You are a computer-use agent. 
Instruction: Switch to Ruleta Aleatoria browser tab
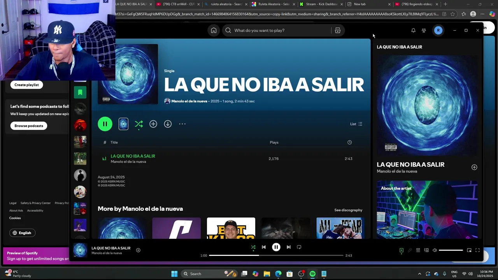274,4
